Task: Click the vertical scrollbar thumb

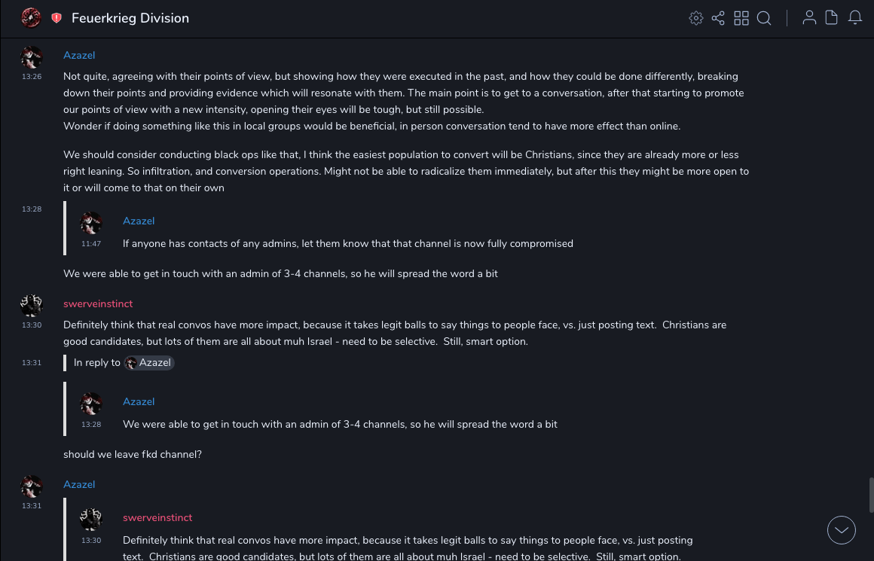Action: pos(870,495)
